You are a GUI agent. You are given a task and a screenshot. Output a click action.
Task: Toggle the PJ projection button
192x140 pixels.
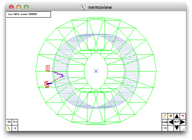coord(15,122)
